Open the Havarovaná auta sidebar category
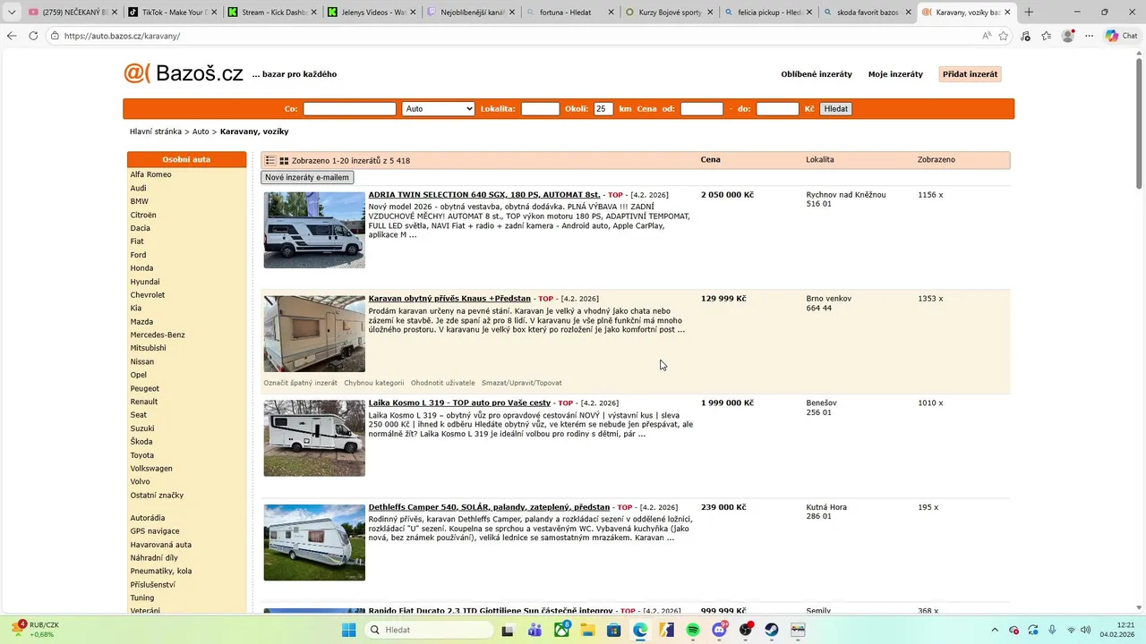Viewport: 1146px width, 644px height. [x=161, y=545]
